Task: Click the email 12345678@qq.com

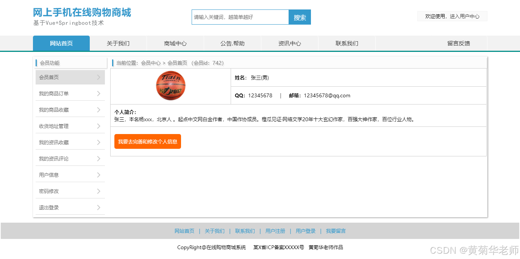Action: [327, 95]
